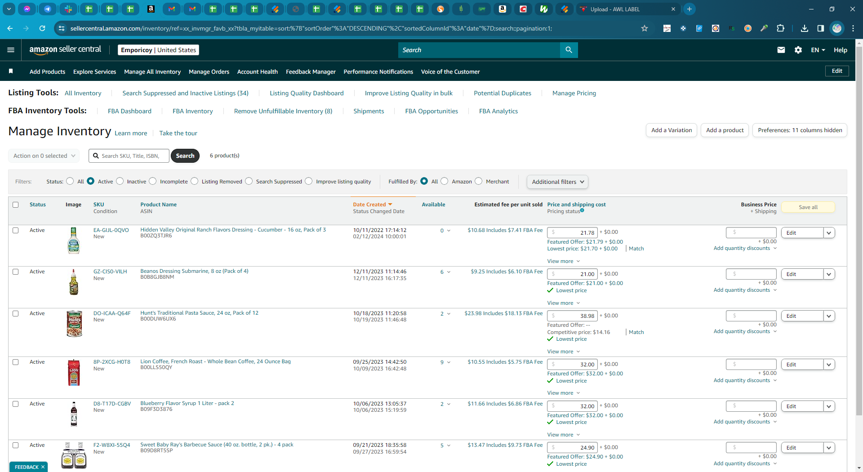
Task: Open the Chrome three-dot menu
Action: (x=853, y=28)
